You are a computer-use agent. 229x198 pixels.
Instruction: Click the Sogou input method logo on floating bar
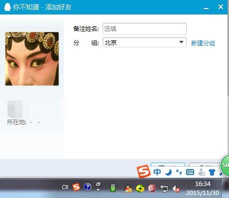click(x=144, y=171)
